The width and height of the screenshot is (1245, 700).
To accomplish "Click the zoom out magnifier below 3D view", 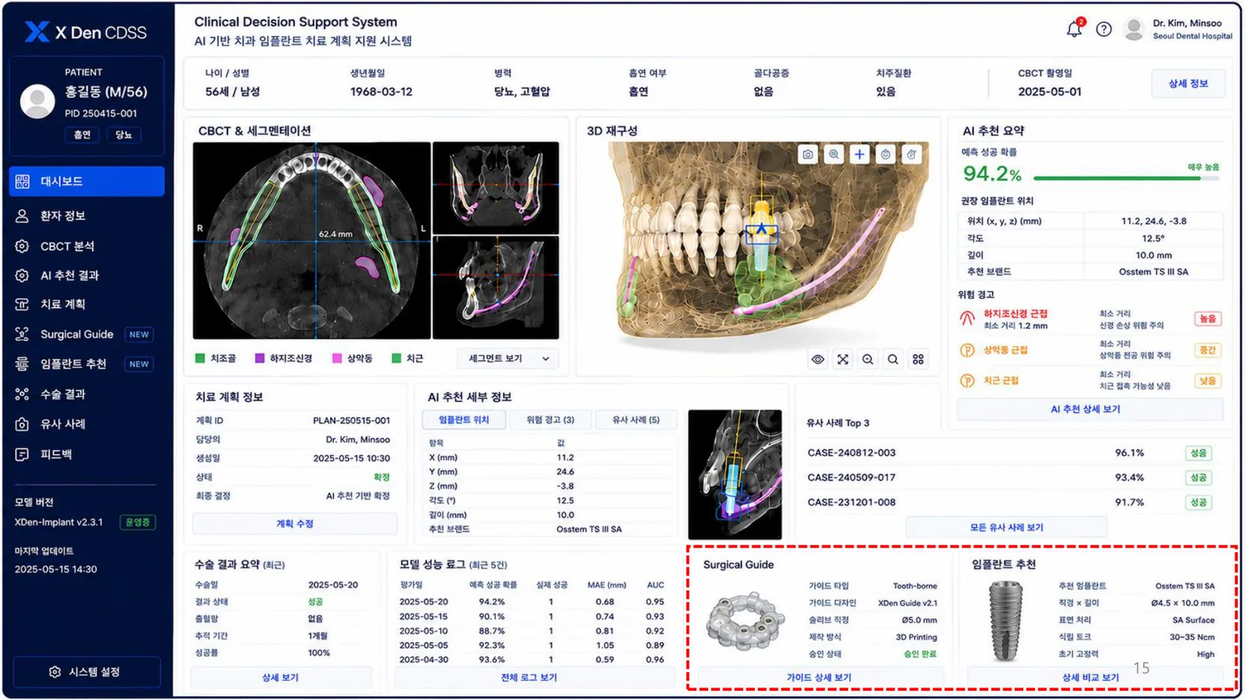I will pyautogui.click(x=868, y=359).
